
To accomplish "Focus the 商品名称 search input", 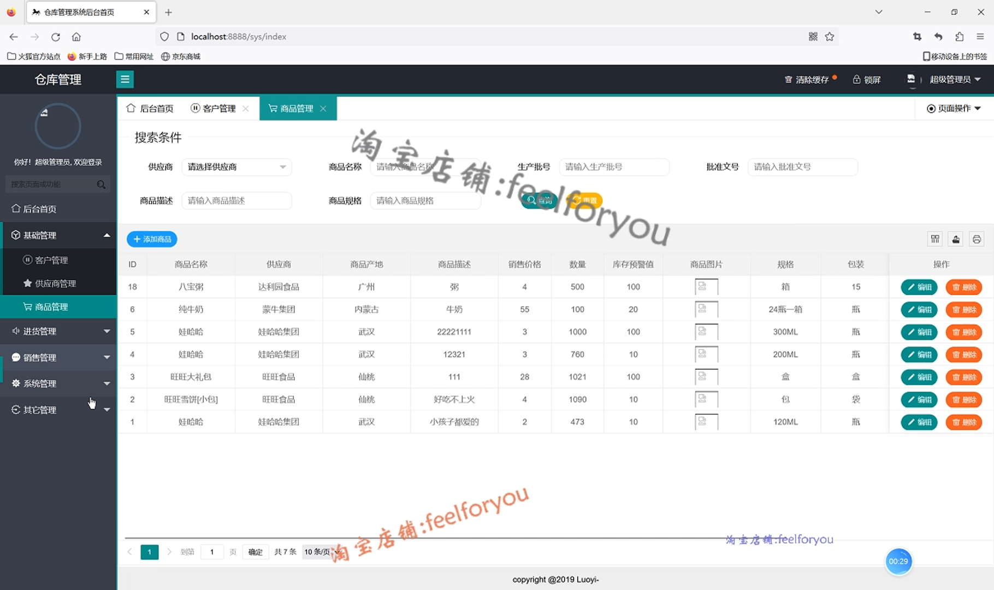I will [425, 167].
